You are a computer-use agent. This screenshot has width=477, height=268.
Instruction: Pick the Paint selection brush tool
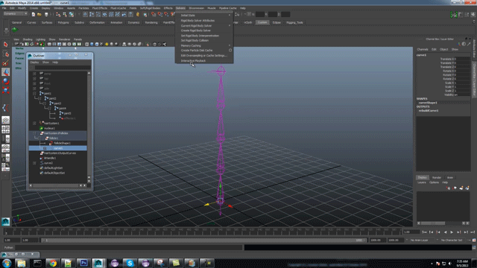coord(5,63)
